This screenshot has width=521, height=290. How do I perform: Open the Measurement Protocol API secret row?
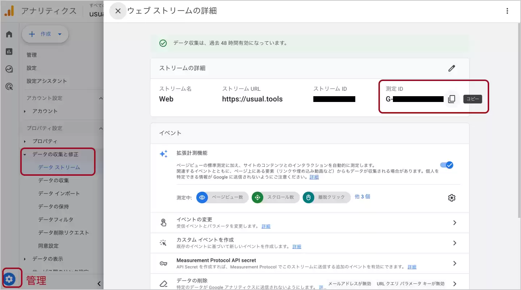point(309,263)
